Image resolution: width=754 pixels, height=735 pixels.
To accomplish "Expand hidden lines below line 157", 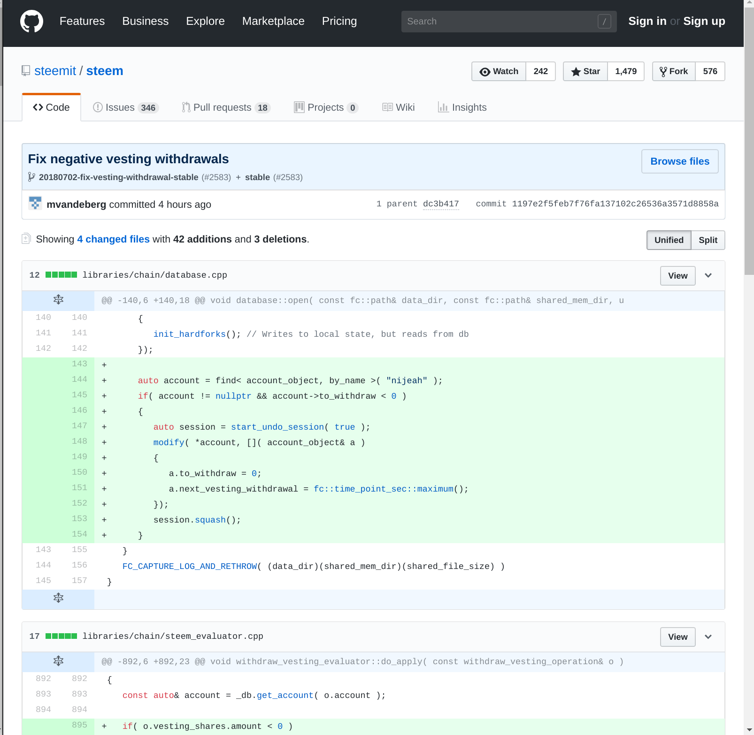I will pos(58,598).
